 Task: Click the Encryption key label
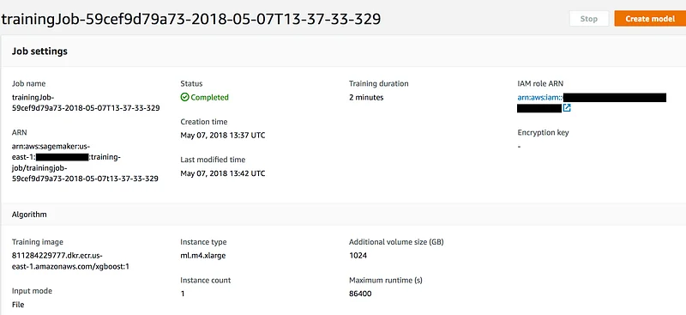[x=543, y=133]
